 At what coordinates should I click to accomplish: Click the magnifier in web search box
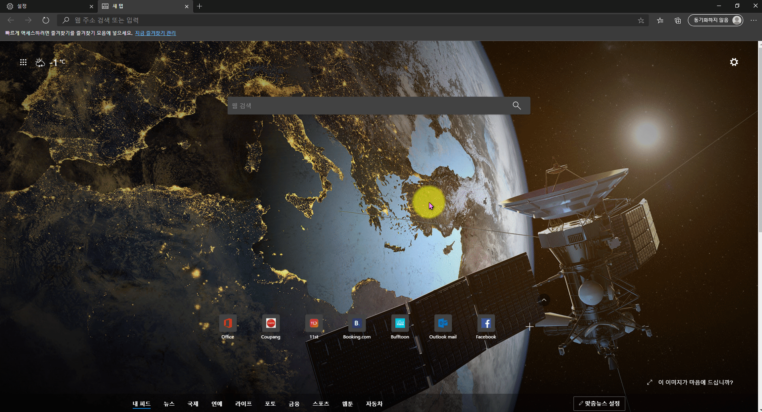(517, 105)
